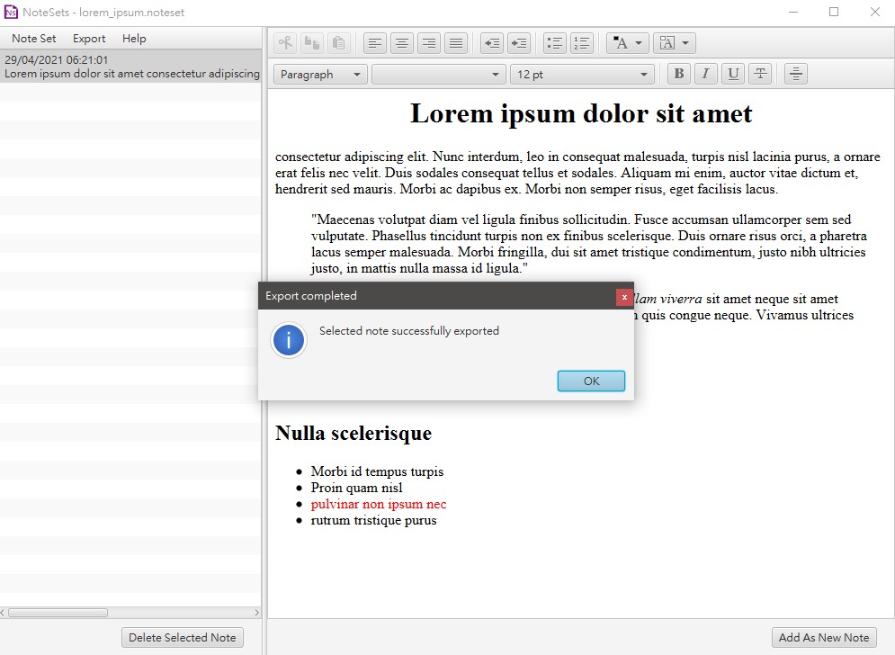Toggle bold formatting
The height and width of the screenshot is (655, 895).
click(679, 75)
